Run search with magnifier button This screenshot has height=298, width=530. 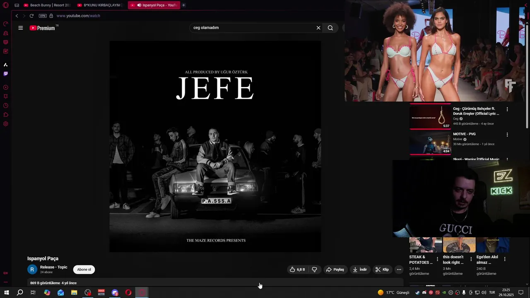coord(330,28)
